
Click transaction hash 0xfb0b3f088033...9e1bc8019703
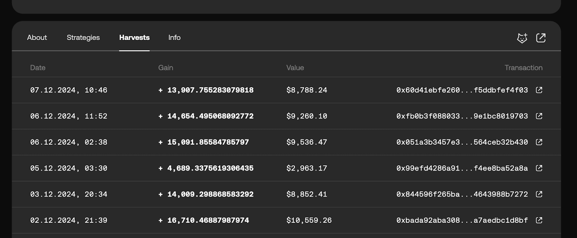tap(462, 116)
